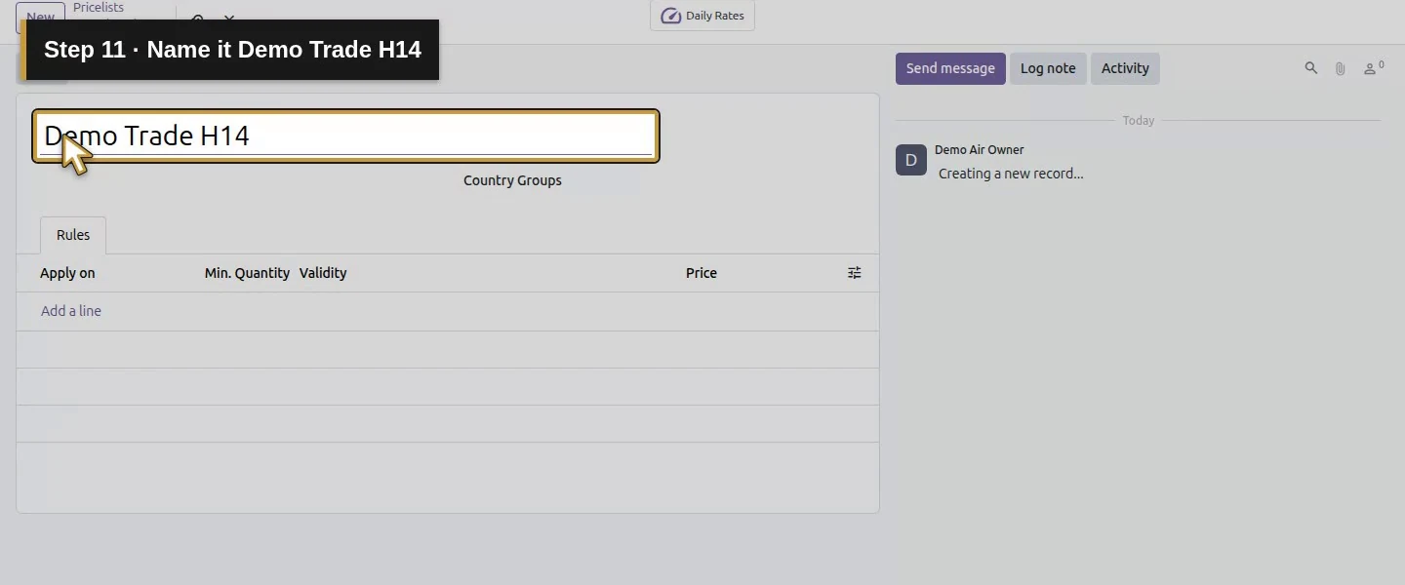Viewport: 1405px width, 585px height.
Task: Click the Send message button
Action: coord(950,68)
